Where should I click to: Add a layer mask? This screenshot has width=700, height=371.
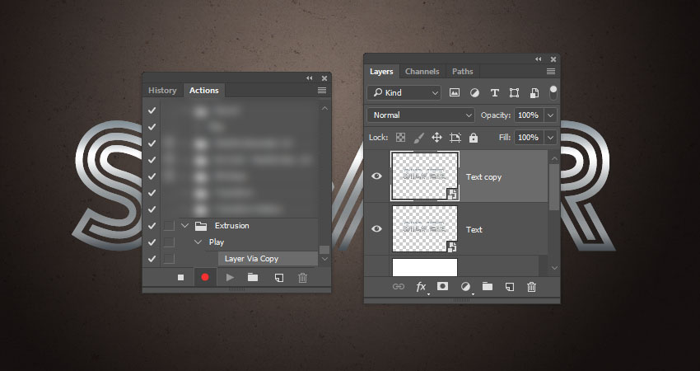pos(443,286)
